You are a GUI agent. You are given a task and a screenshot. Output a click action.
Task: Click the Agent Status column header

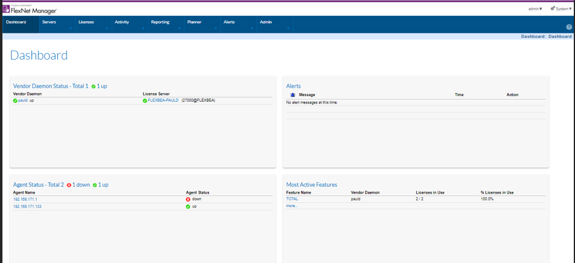[198, 192]
